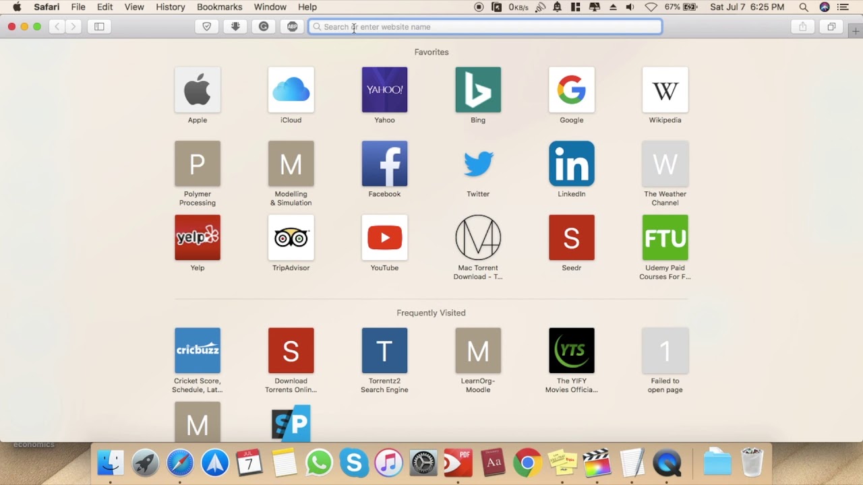Viewport: 863px width, 485px height.
Task: Open Final Cut Pro from the Dock
Action: pos(597,463)
